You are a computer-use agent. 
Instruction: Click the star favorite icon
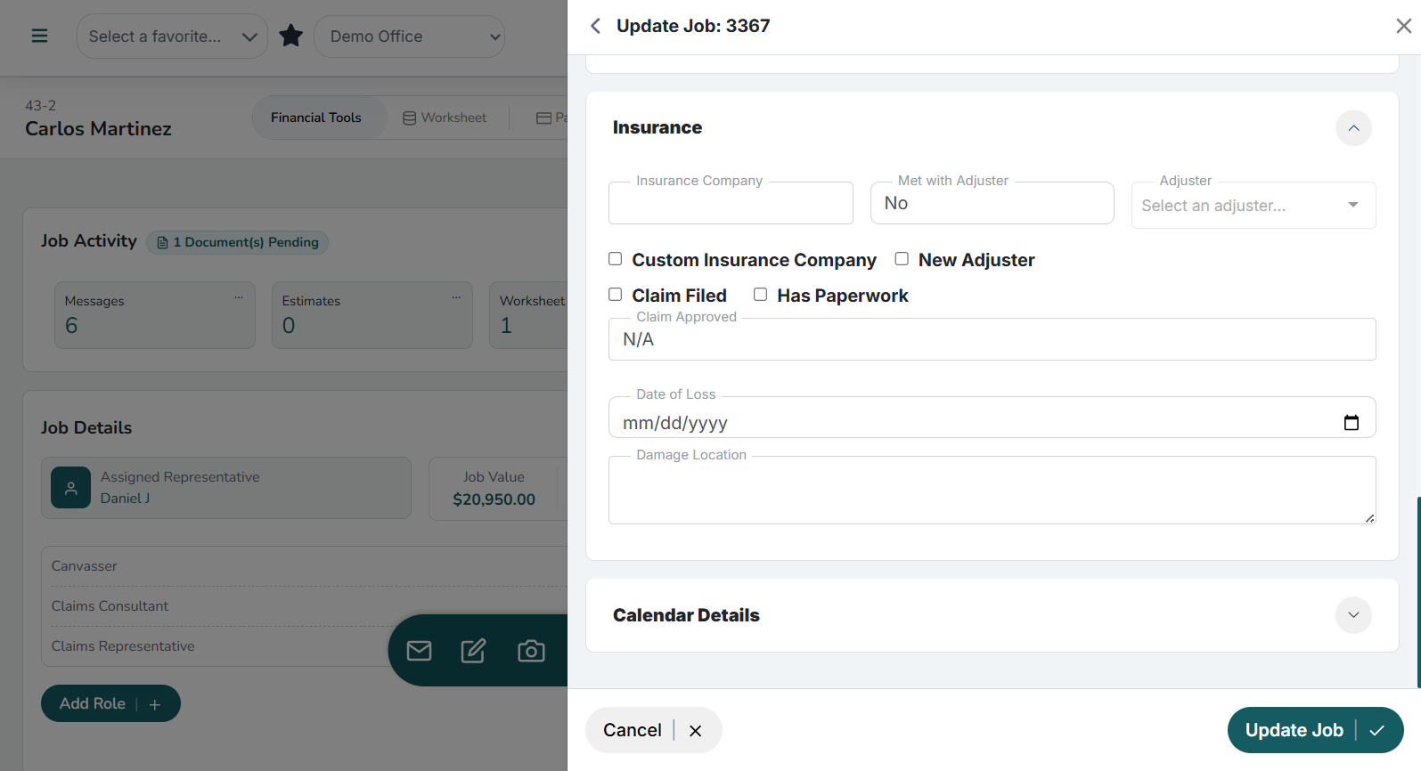(291, 37)
